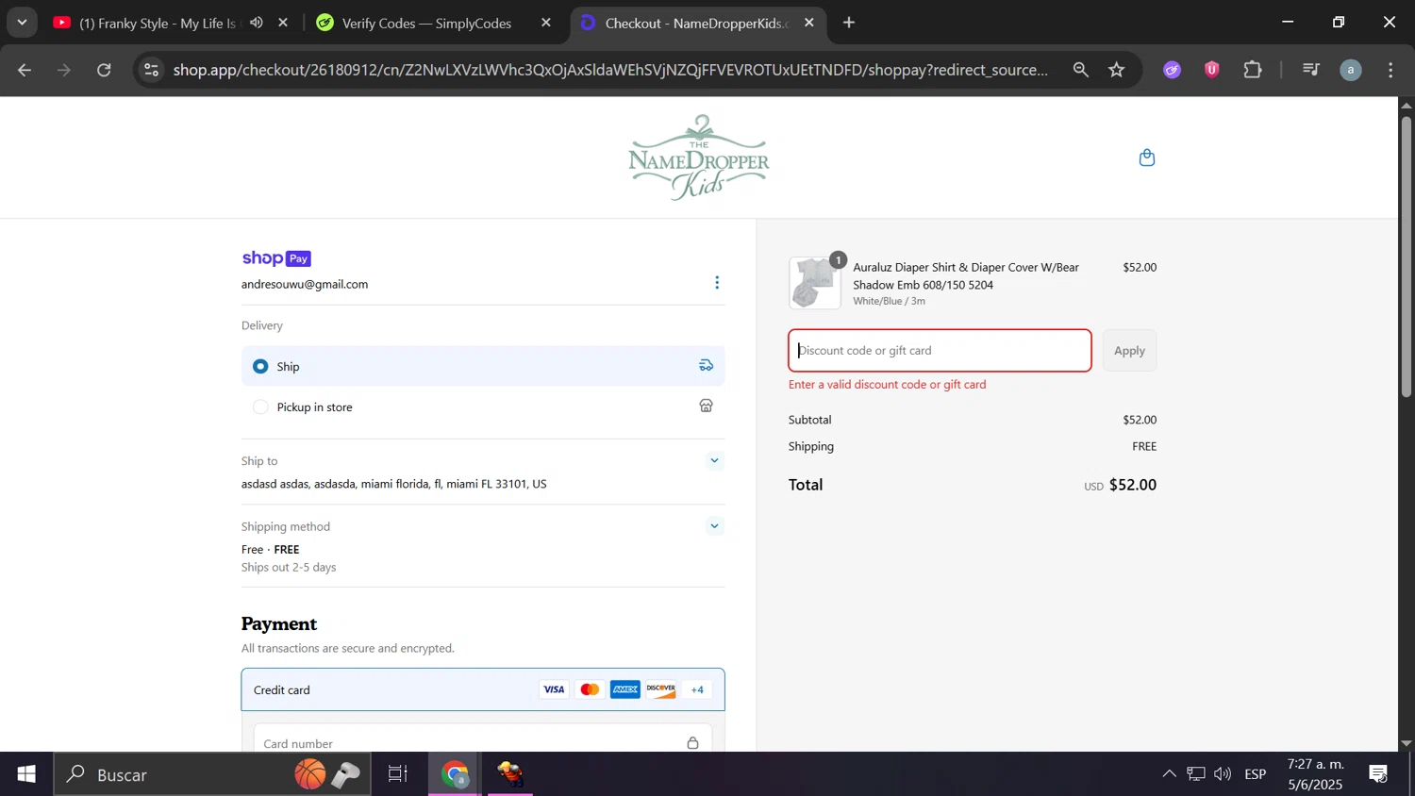Reload the checkout page
The image size is (1415, 796).
click(x=105, y=70)
